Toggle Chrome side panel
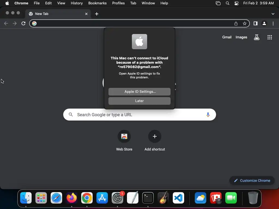The width and height of the screenshot is (279, 209). point(256,23)
